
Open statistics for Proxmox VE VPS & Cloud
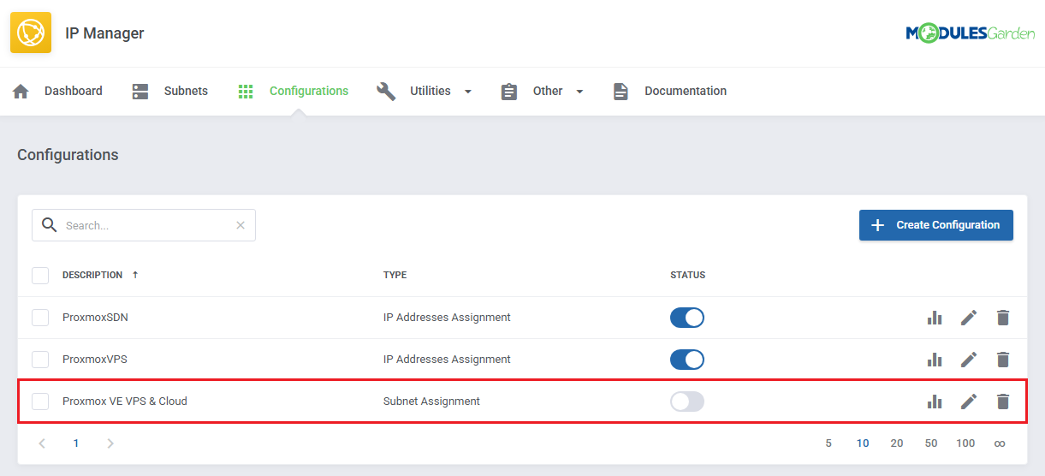(x=935, y=402)
